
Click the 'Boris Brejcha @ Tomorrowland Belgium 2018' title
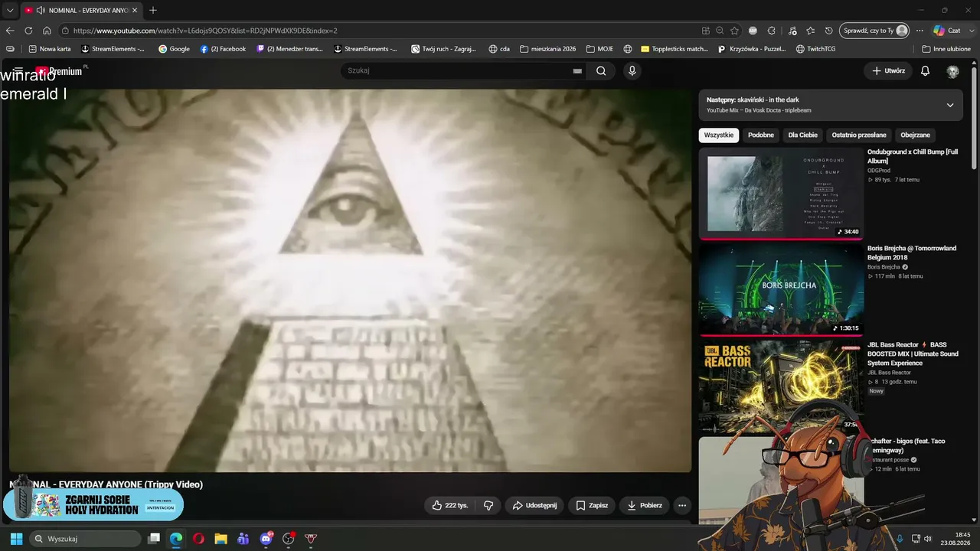click(x=912, y=253)
